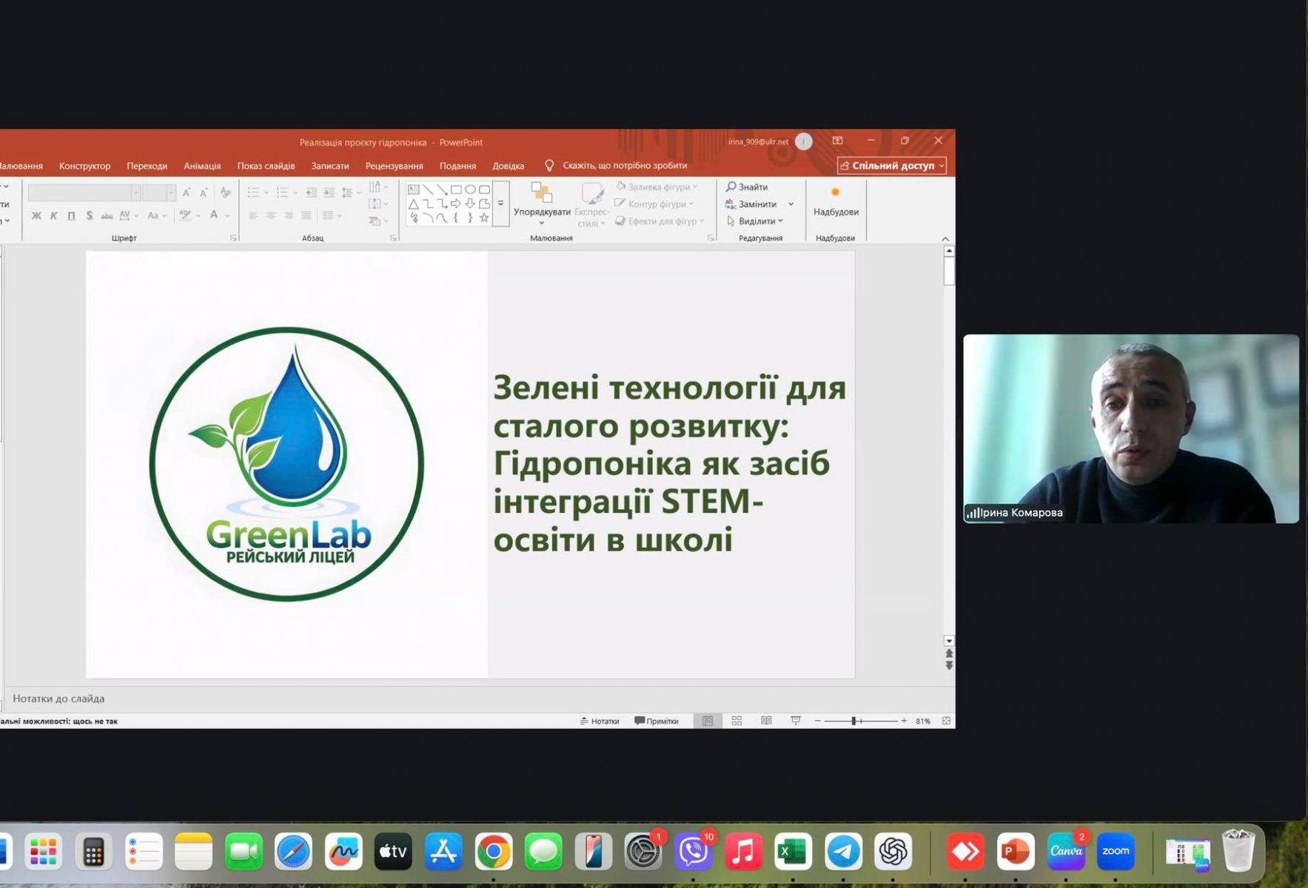The width and height of the screenshot is (1308, 888).
Task: Open the Виділити dropdown
Action: 755,221
